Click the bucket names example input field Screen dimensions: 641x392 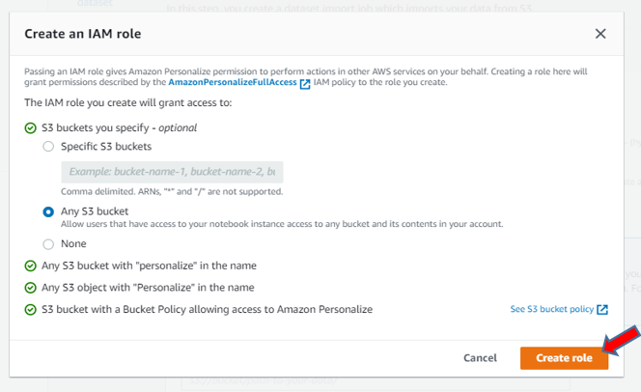pos(172,172)
